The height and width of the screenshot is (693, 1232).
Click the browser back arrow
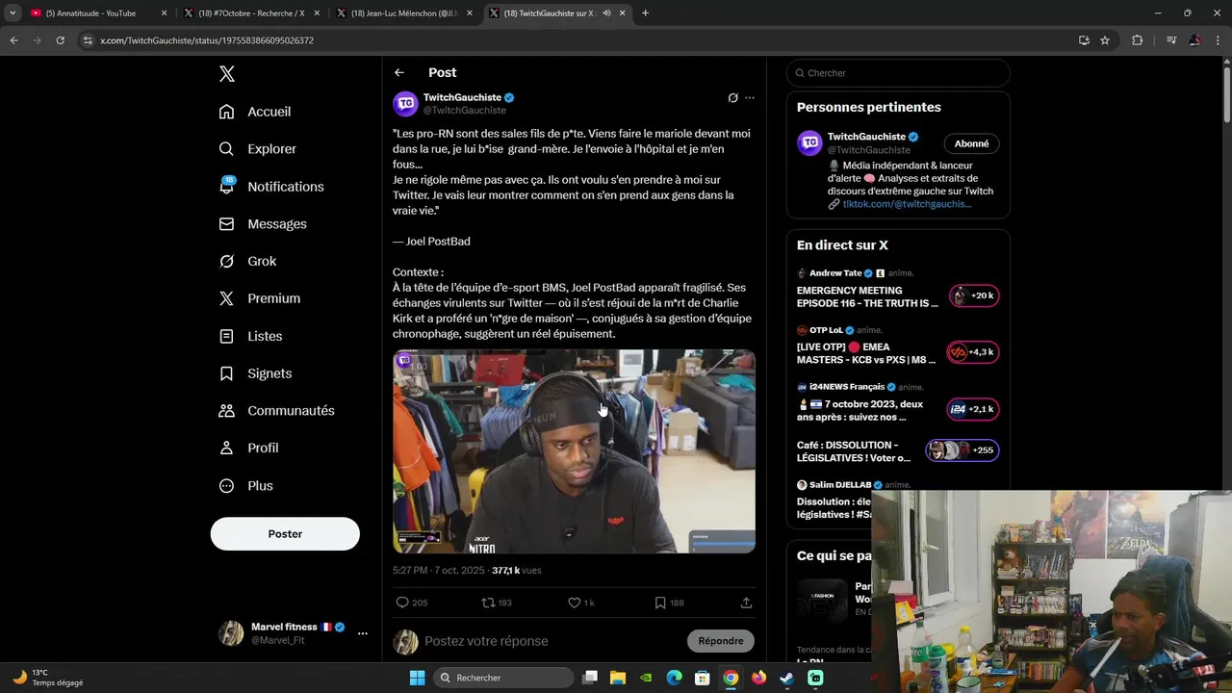click(x=14, y=40)
